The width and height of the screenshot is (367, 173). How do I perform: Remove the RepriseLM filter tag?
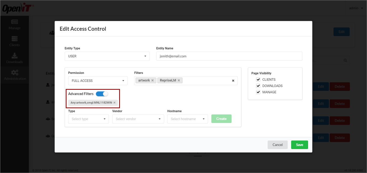coord(179,81)
